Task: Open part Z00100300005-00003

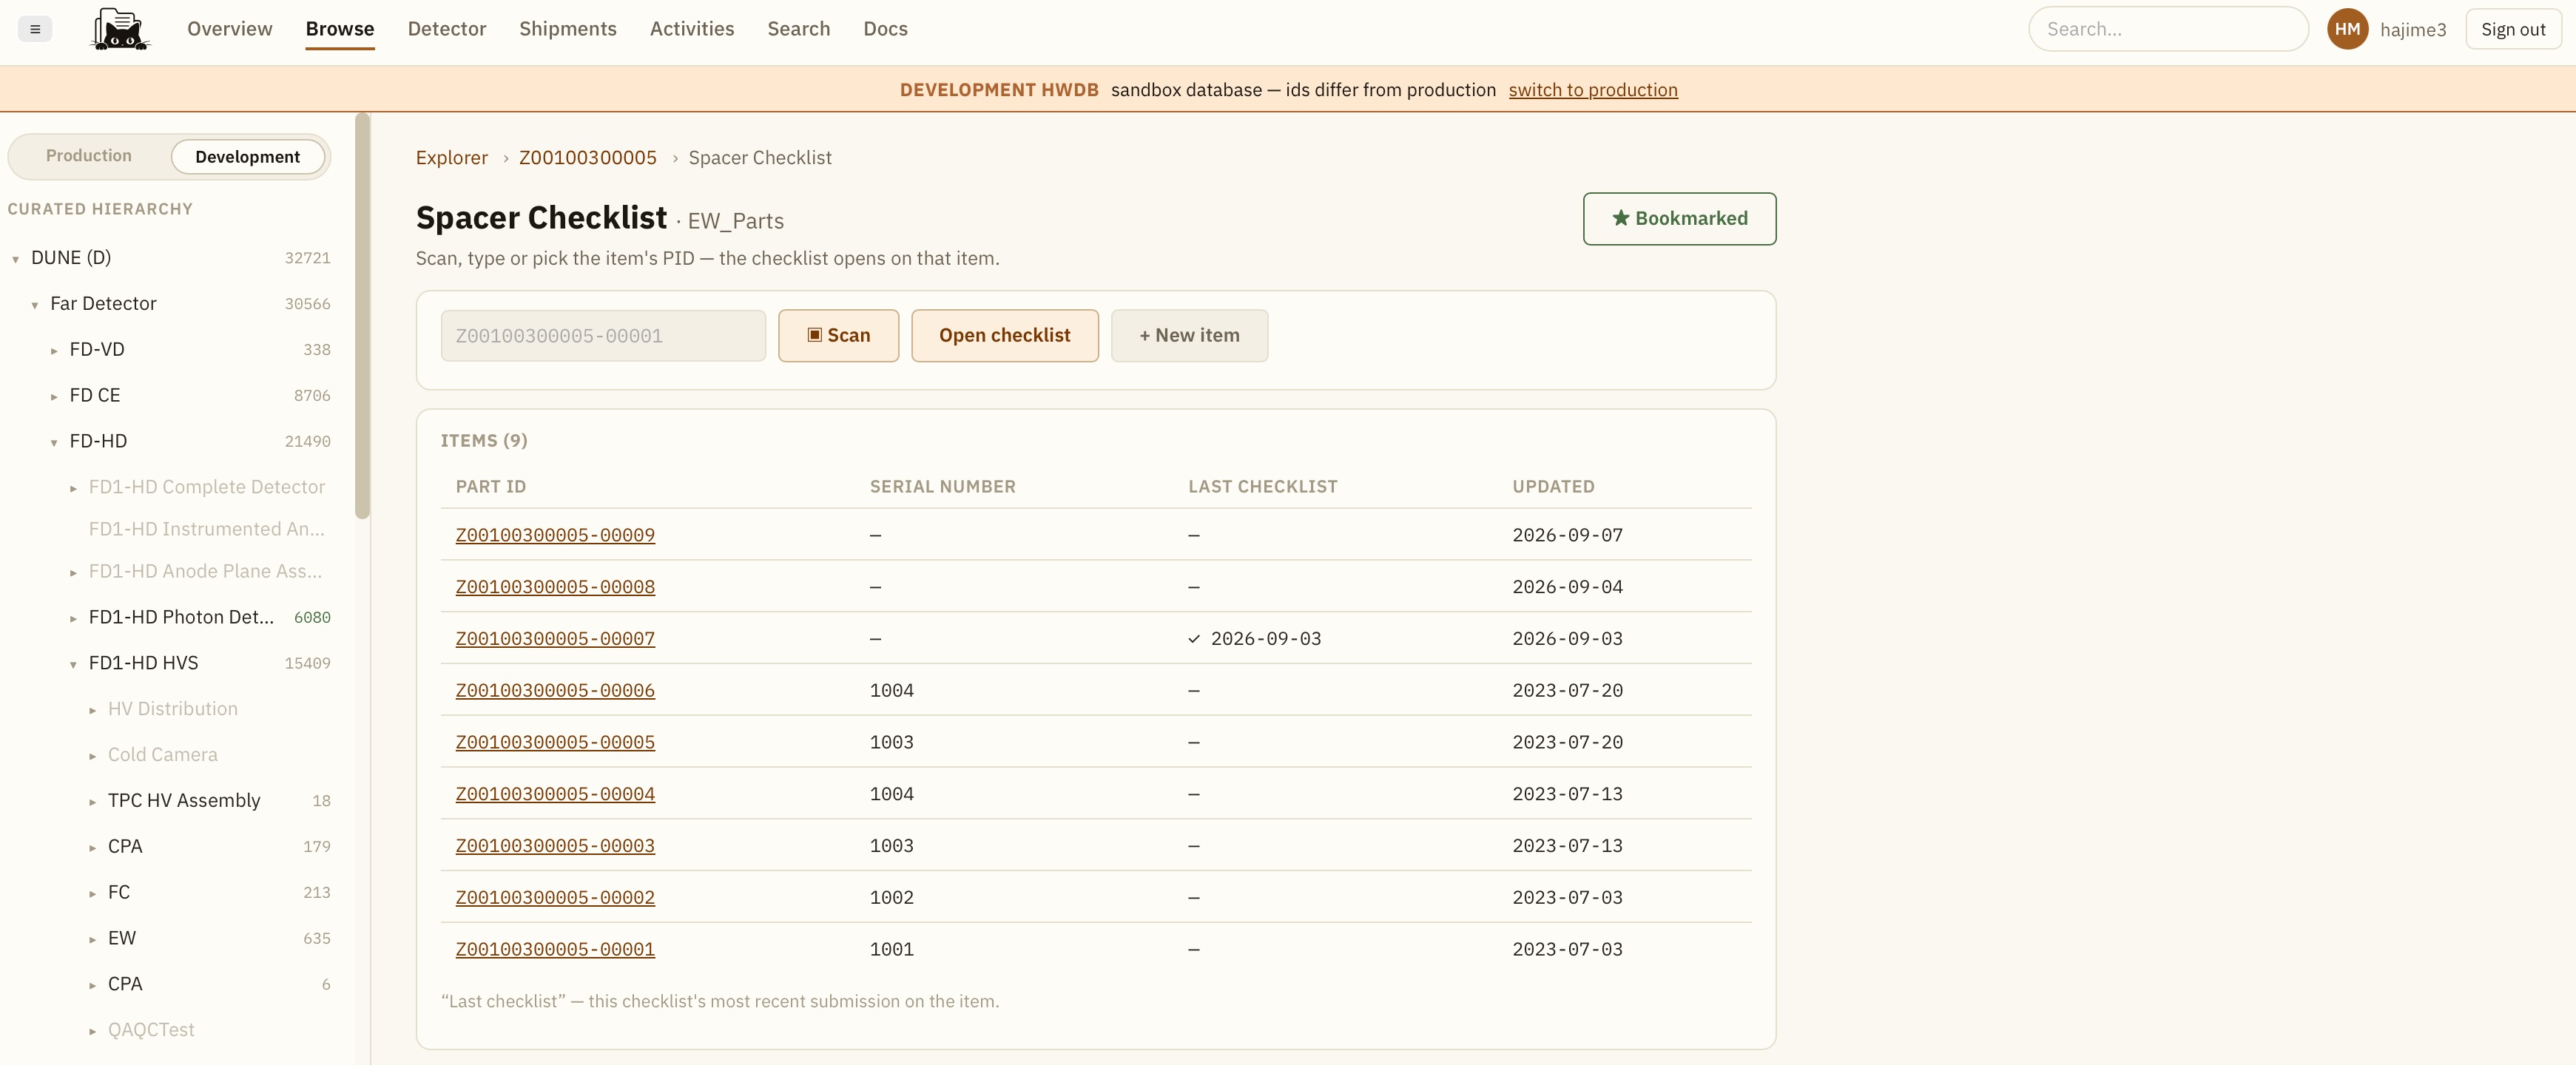Action: 555,846
